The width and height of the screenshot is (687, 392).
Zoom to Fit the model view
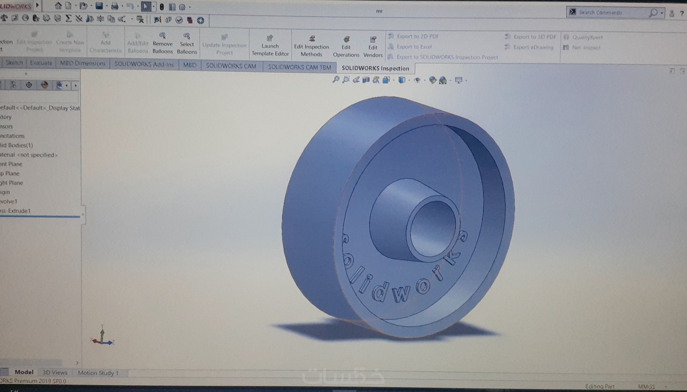tap(336, 80)
